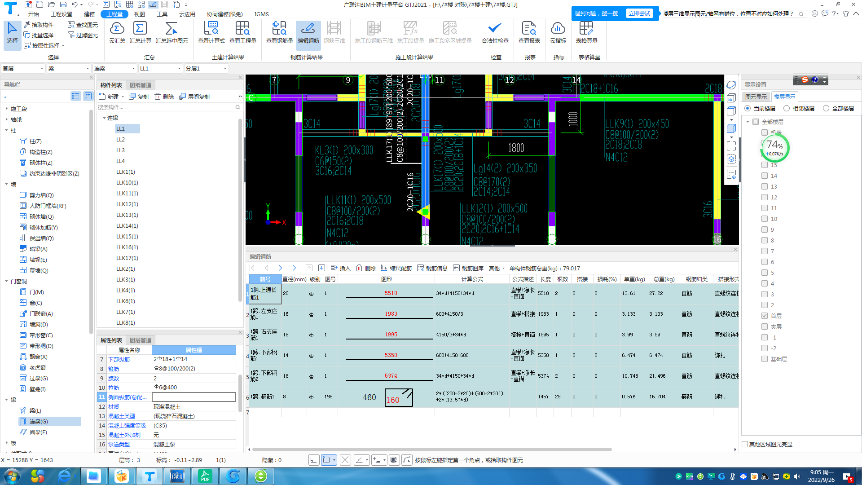Expand the 施工段 tree node
Viewport: 862px width, 485px height.
coord(6,109)
